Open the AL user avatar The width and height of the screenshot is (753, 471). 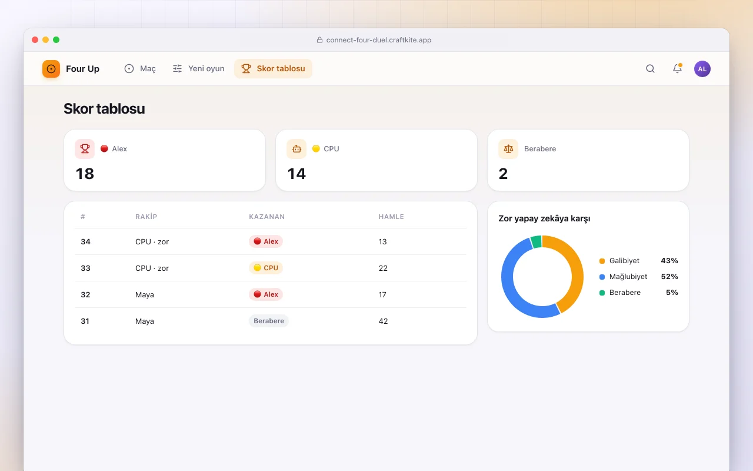[702, 69]
